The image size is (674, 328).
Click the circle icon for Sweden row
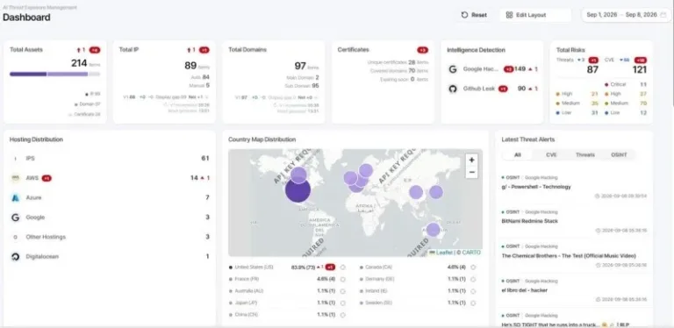click(x=473, y=303)
